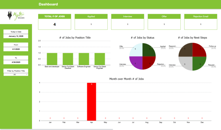221x130 pixels.
Task: Open the Filter by Position Title dropdown
Action: 16,74
